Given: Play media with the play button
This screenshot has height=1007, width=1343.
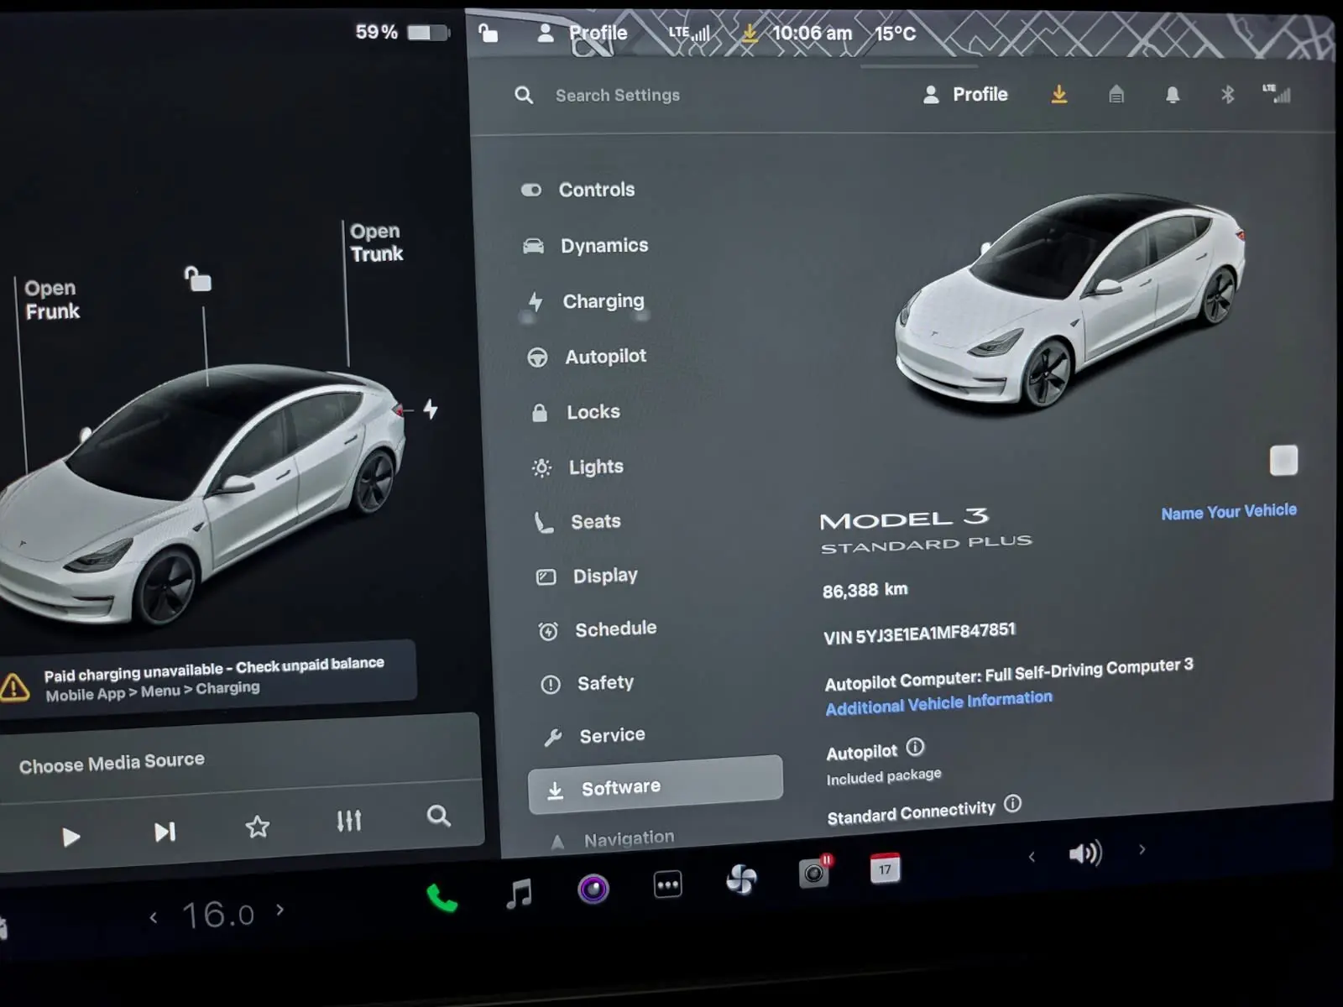Looking at the screenshot, I should (71, 837).
